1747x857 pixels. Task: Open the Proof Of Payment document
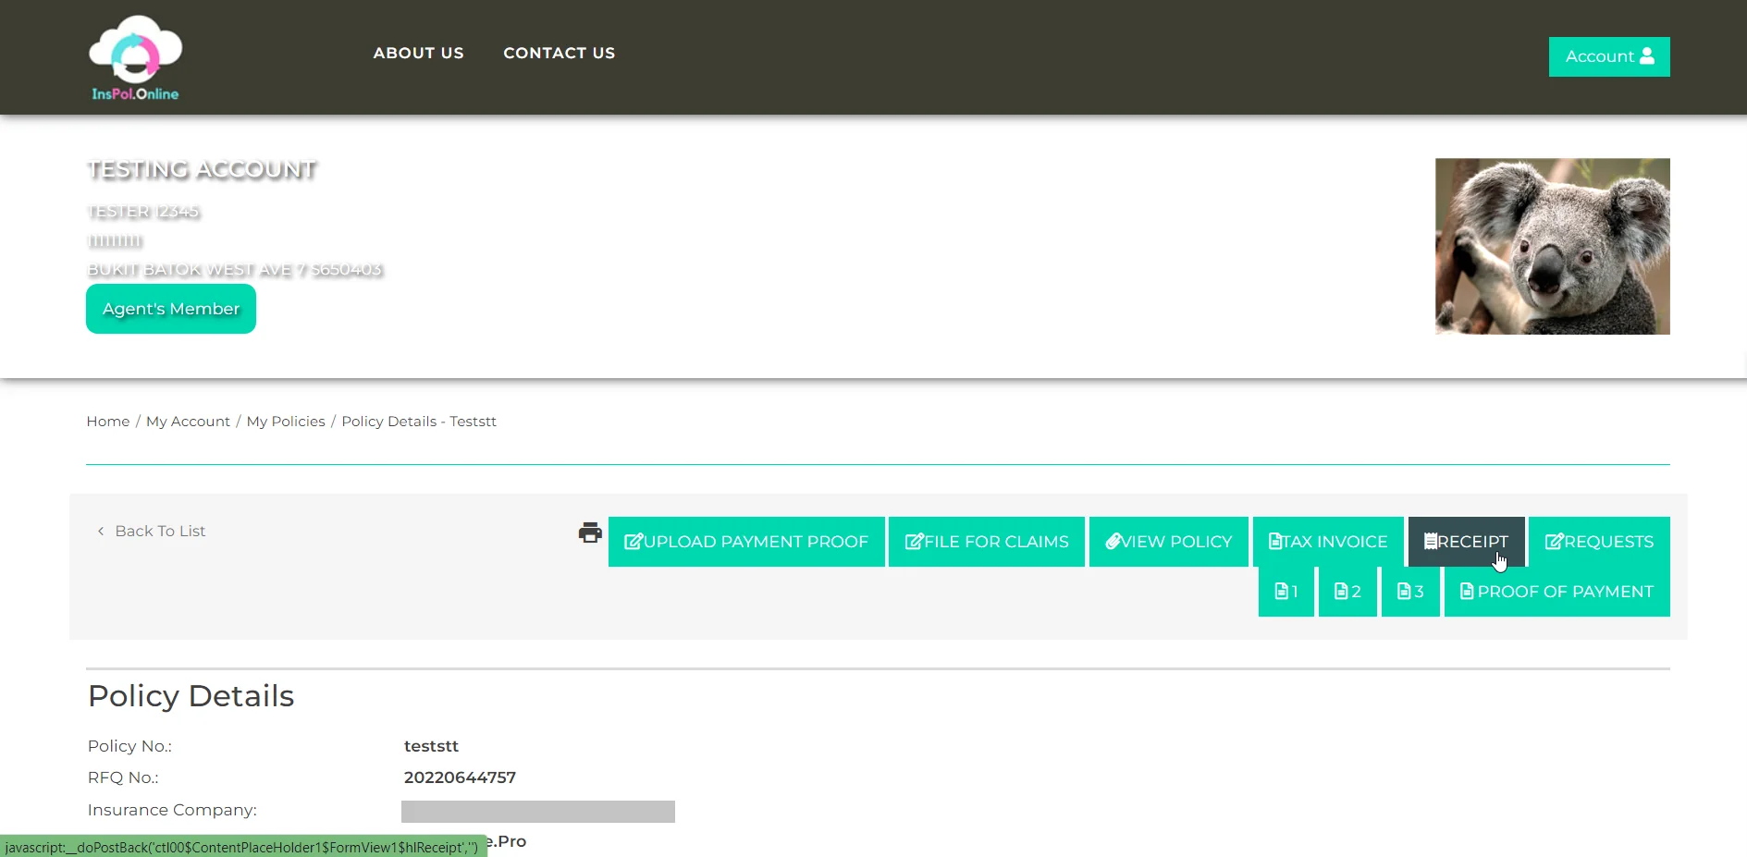(1556, 592)
